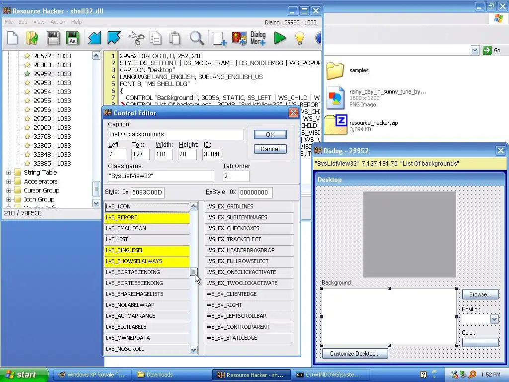Screen dimensions: 509x382
Task: Disable the highlighted LVS_REPORT style
Action: point(147,218)
